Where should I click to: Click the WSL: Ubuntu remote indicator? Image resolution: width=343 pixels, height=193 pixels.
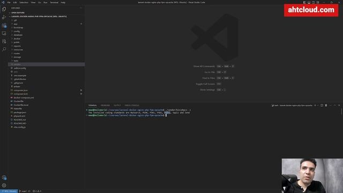(x=9, y=191)
